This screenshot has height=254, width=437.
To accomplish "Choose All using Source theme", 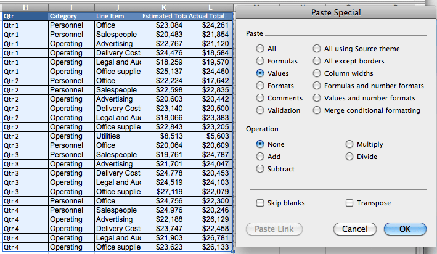I will pyautogui.click(x=317, y=49).
